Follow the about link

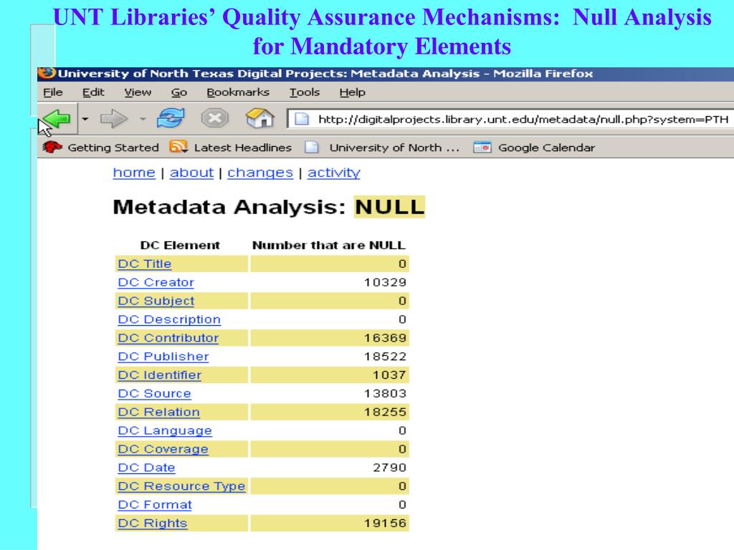pyautogui.click(x=191, y=173)
